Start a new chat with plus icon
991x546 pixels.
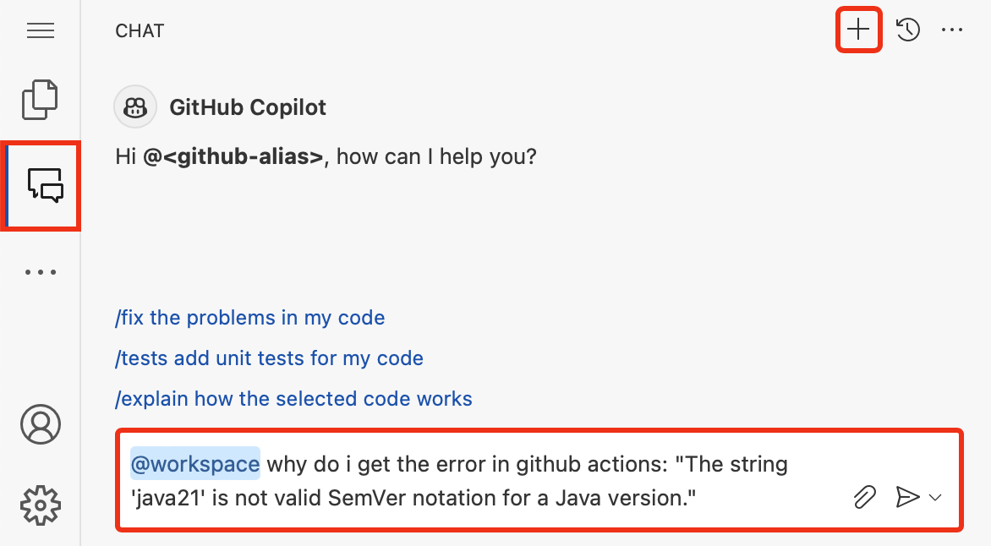point(858,30)
